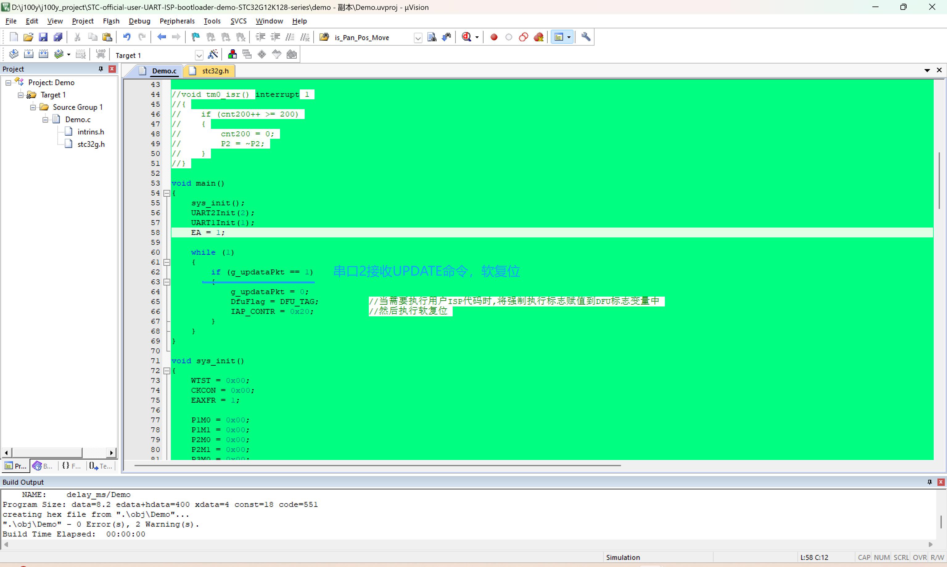Disable all breakpoints icon
This screenshot has width=947, height=567.
(x=524, y=37)
